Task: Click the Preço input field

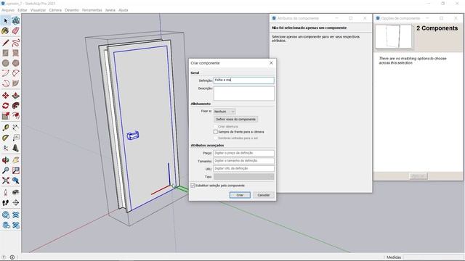Action: pyautogui.click(x=244, y=153)
